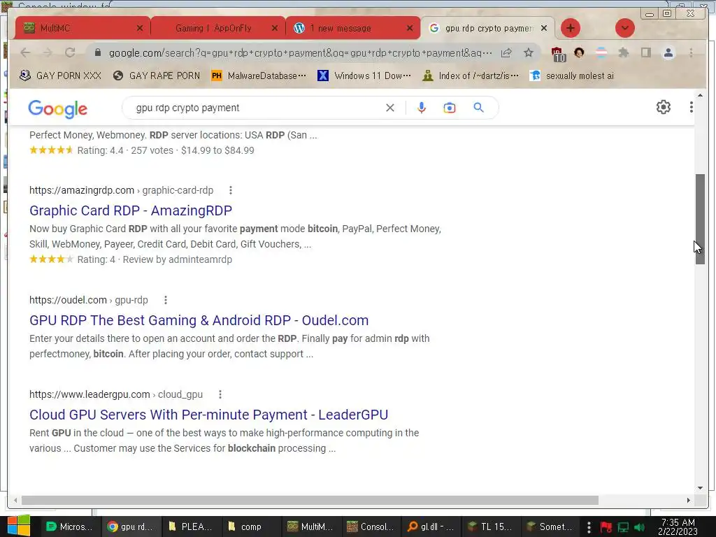Switch to the Consol… taskbar window
Screen dimensions: 716x537
(371, 527)
